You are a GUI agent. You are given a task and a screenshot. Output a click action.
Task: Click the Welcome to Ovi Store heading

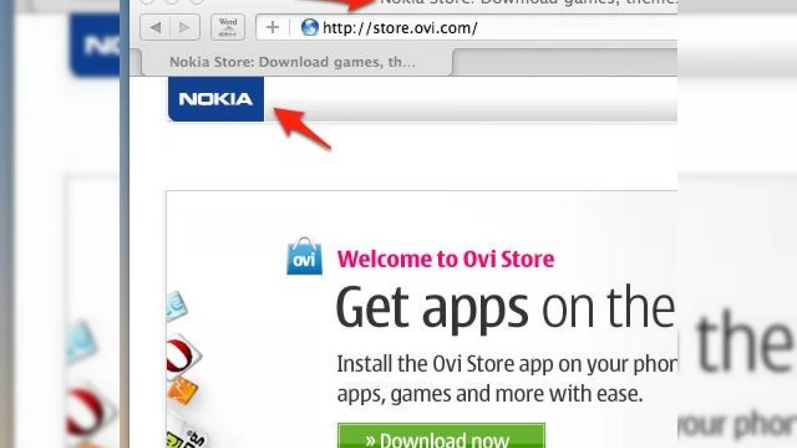(446, 259)
